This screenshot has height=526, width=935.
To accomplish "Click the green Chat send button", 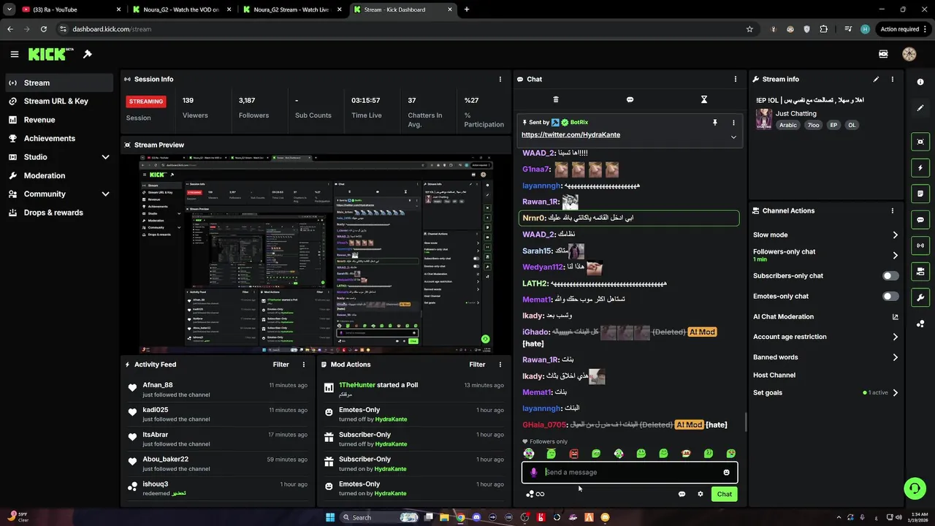I will [x=725, y=494].
